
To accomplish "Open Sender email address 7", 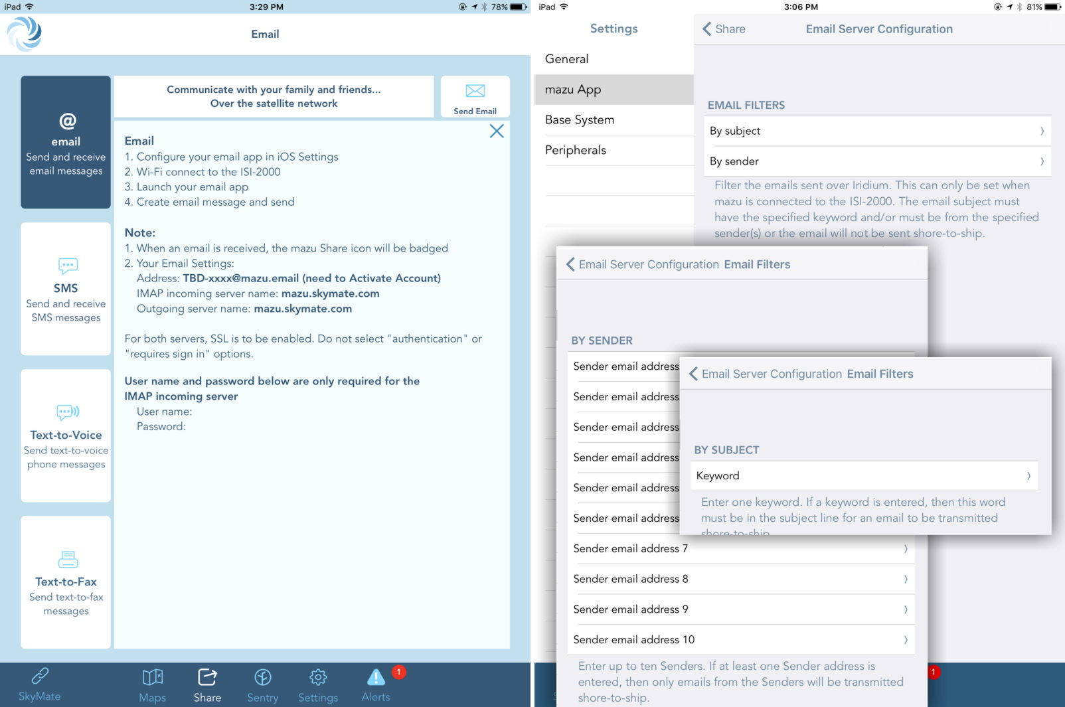I will click(741, 549).
